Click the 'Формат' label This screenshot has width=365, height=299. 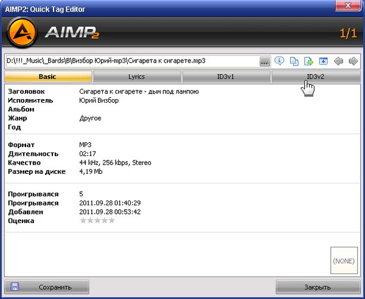click(x=21, y=145)
